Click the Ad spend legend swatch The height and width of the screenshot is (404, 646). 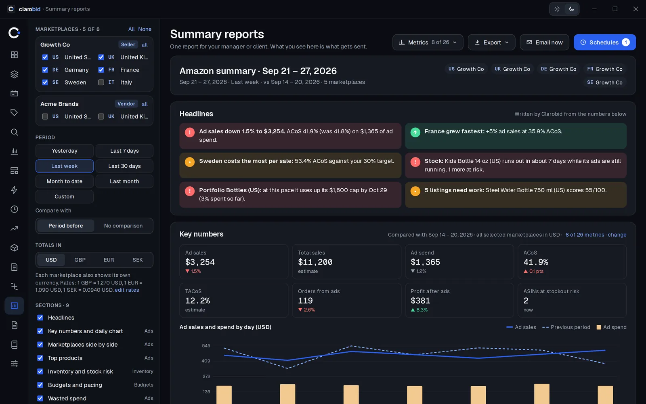click(599, 327)
